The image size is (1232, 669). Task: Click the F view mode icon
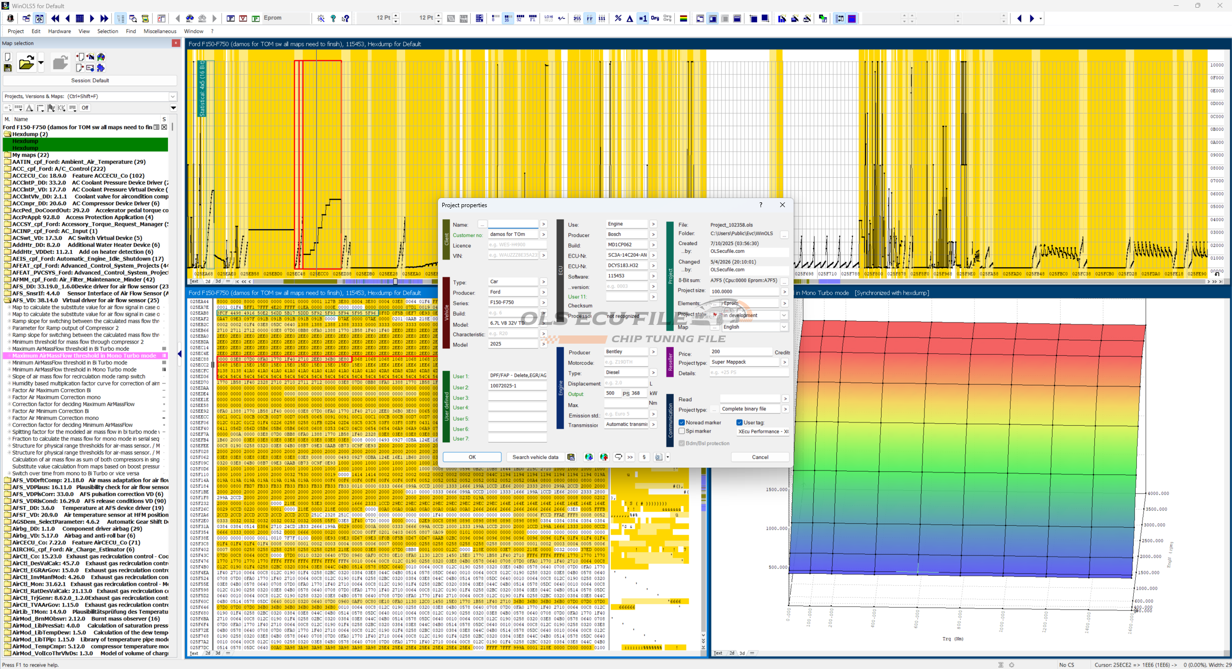pos(231,18)
